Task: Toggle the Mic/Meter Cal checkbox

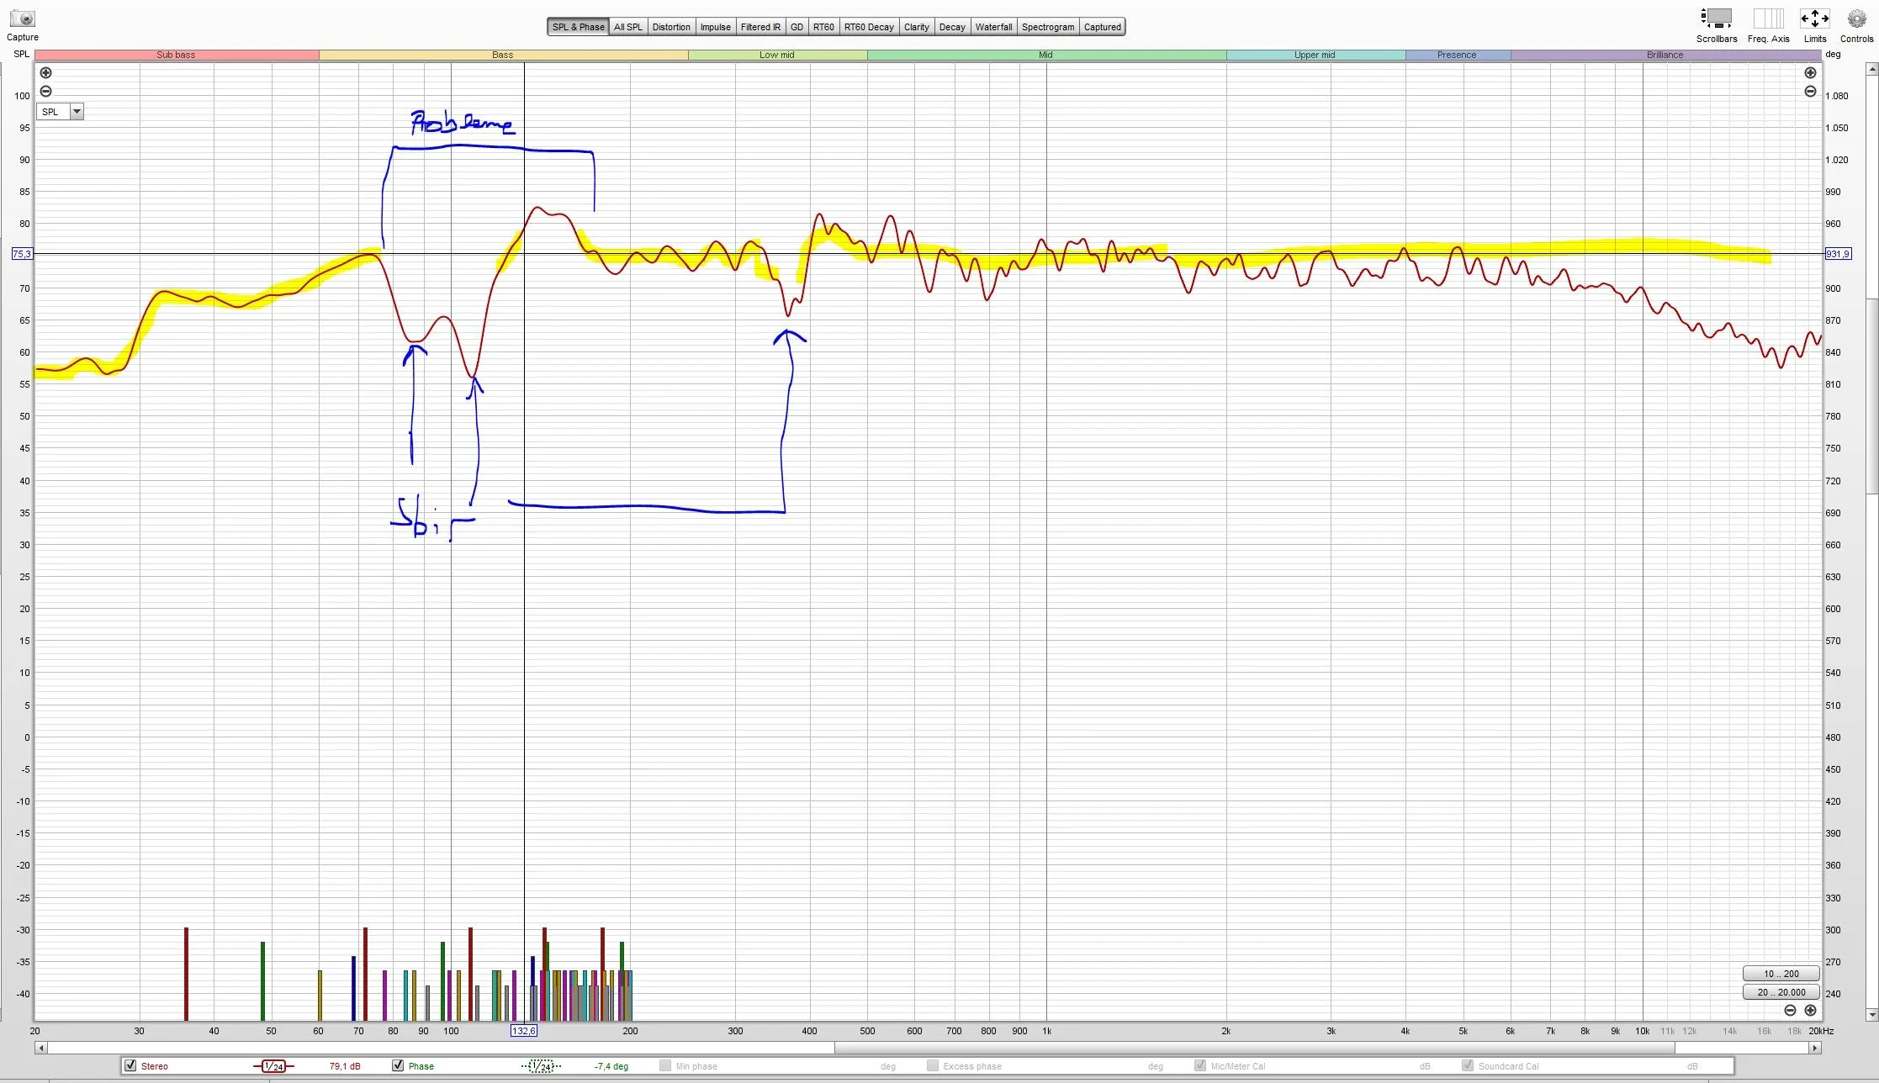Action: [1200, 1065]
